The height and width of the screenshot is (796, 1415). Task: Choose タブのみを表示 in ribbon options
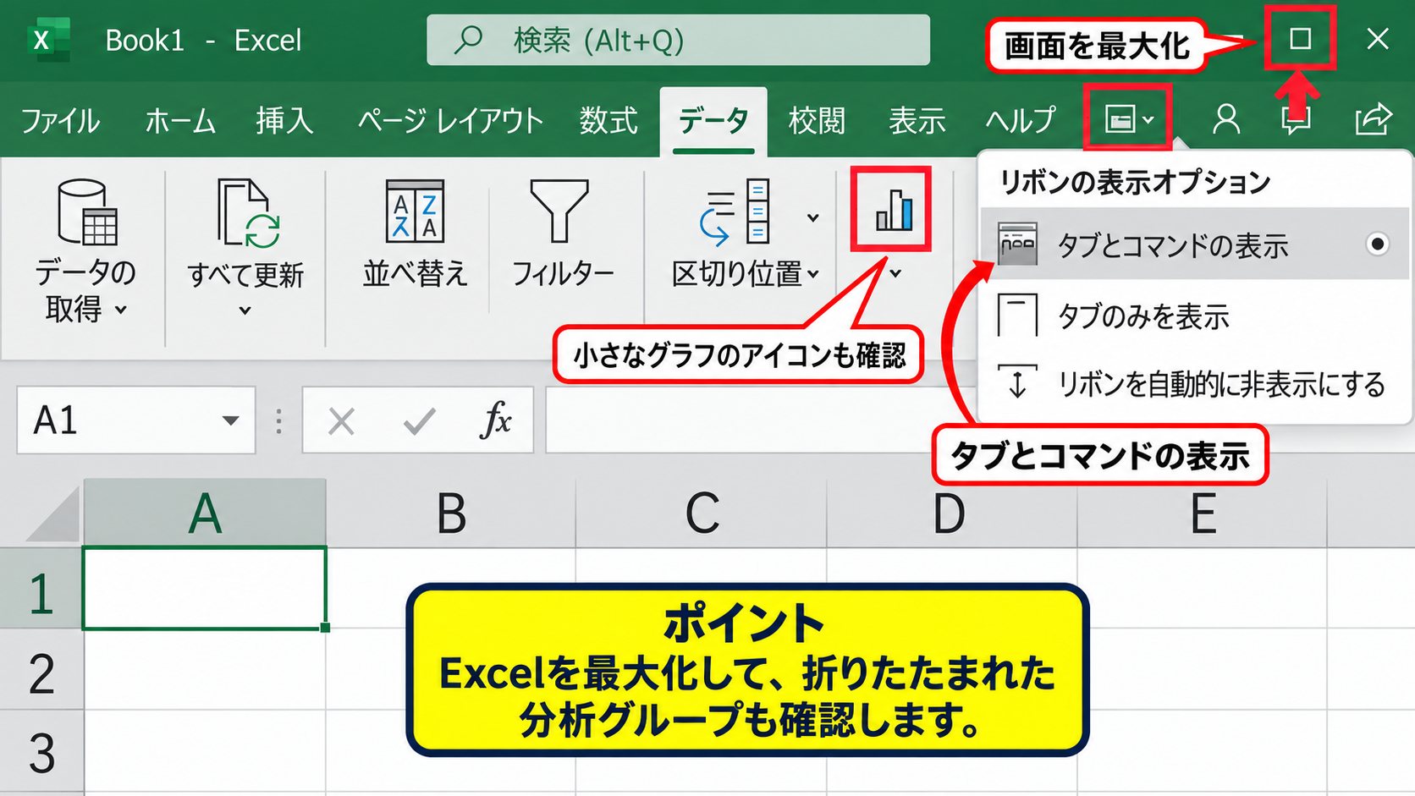click(1193, 316)
